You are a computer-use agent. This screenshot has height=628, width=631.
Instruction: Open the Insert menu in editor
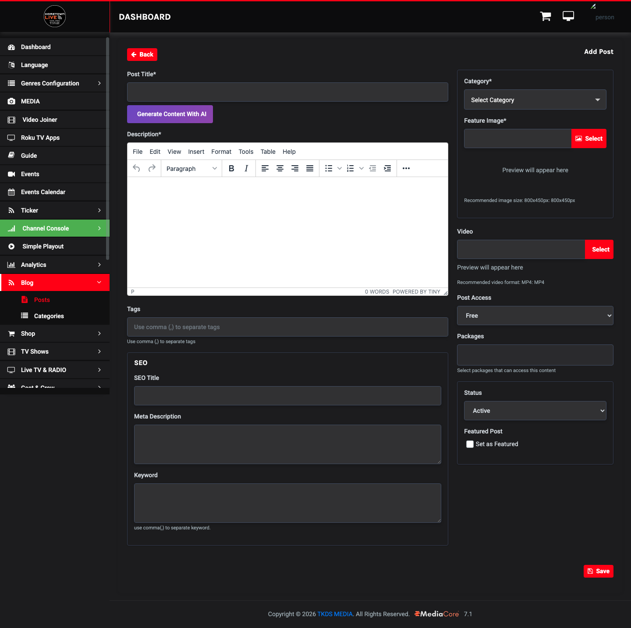(196, 152)
